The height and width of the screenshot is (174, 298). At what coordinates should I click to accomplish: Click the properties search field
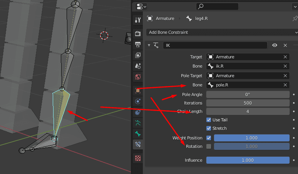click(x=217, y=7)
